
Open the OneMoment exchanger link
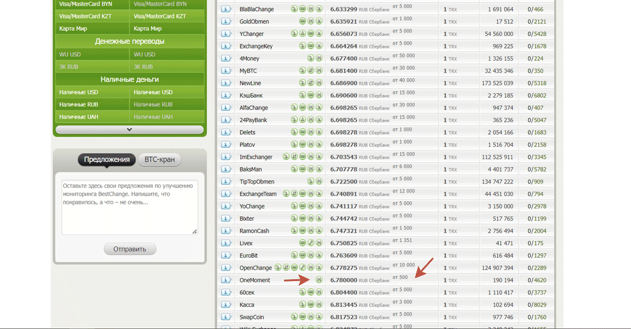click(x=255, y=280)
